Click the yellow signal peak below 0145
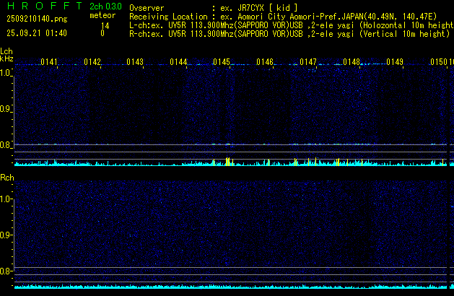 (227, 162)
